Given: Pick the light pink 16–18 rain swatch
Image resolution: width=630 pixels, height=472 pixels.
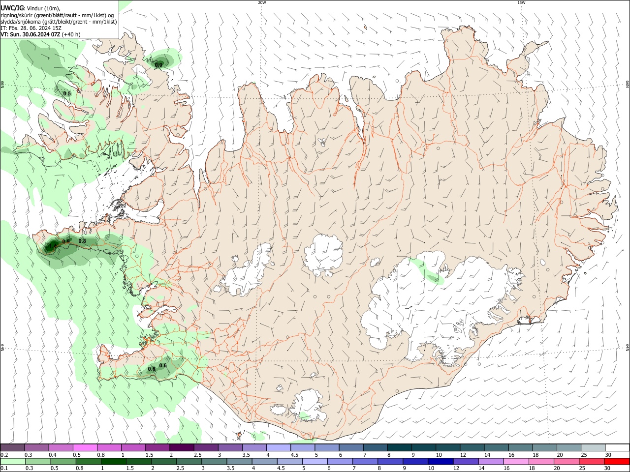Looking at the screenshot, I should (515, 461).
